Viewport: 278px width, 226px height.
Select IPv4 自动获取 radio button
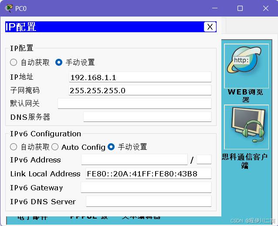[14, 62]
